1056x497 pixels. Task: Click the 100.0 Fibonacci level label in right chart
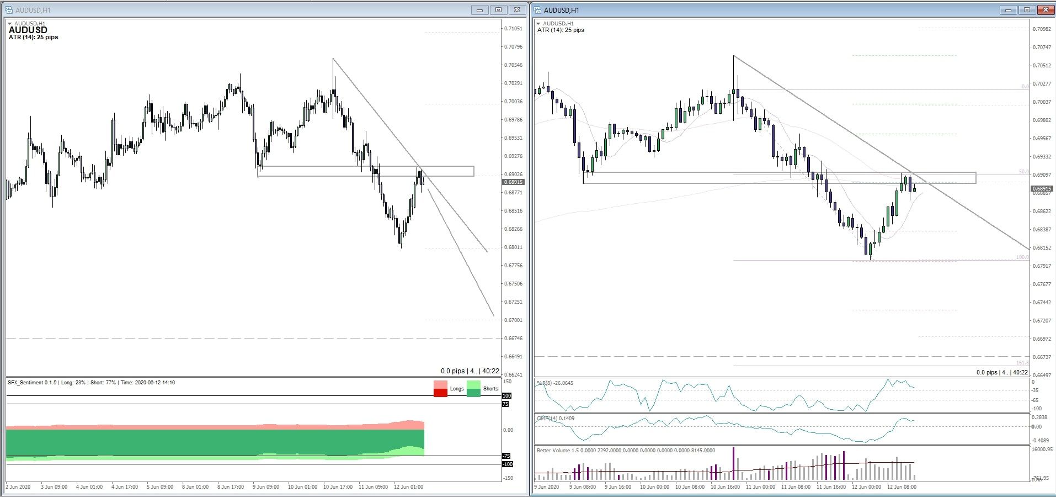click(1022, 257)
